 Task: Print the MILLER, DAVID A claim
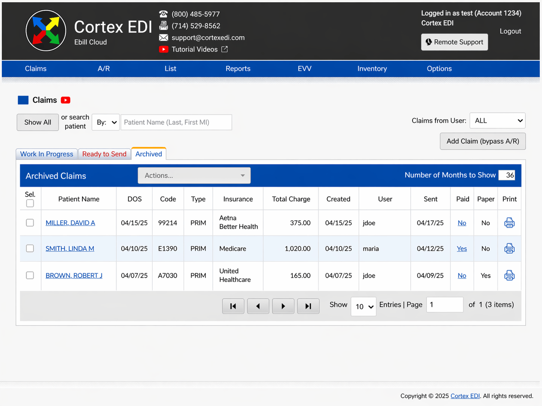[509, 223]
